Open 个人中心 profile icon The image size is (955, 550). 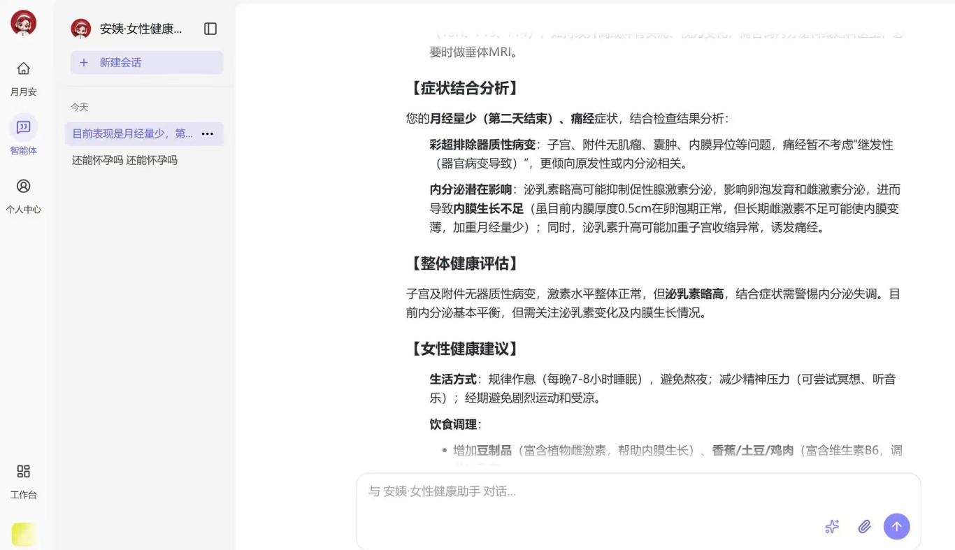(23, 186)
